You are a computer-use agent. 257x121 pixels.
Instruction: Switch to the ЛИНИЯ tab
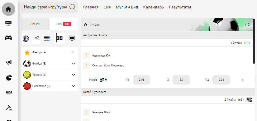pos(35,24)
